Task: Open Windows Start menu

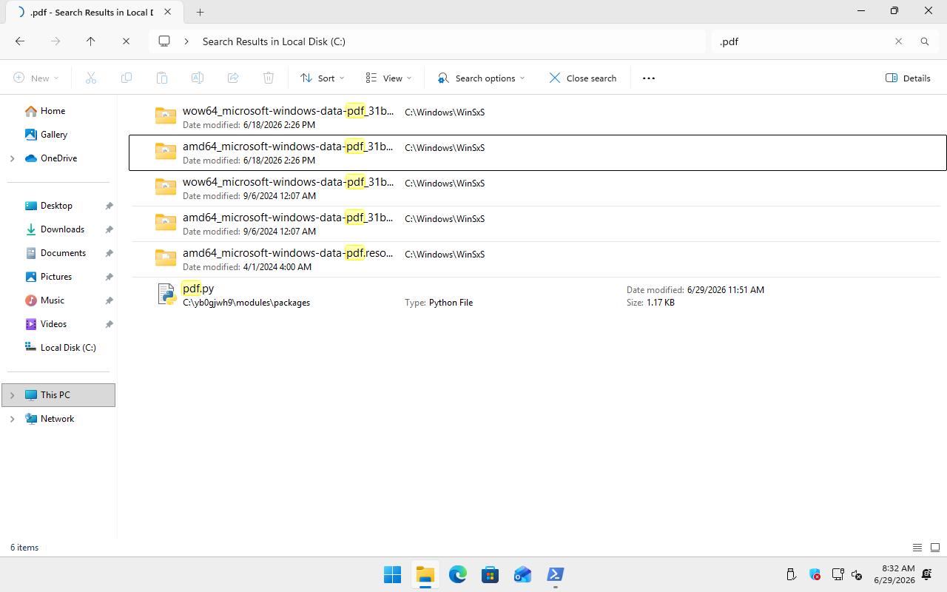Action: tap(392, 574)
